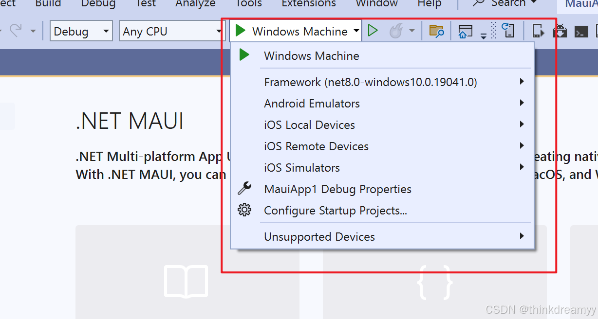Choose Configure Startup Projects...
598x319 pixels.
tap(382, 210)
